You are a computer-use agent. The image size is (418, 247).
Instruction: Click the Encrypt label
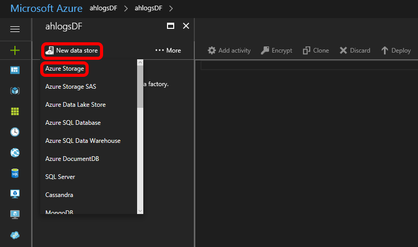click(x=282, y=51)
